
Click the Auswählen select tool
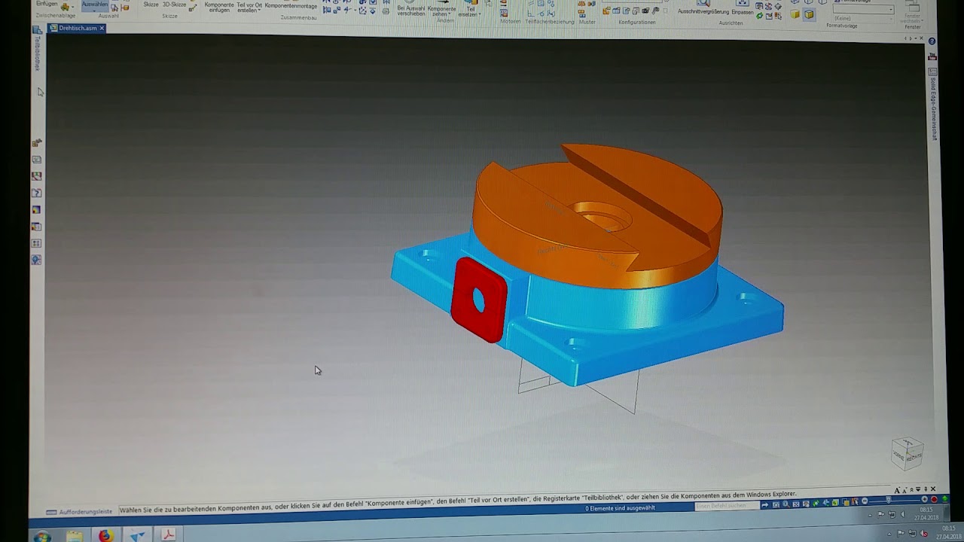click(95, 5)
